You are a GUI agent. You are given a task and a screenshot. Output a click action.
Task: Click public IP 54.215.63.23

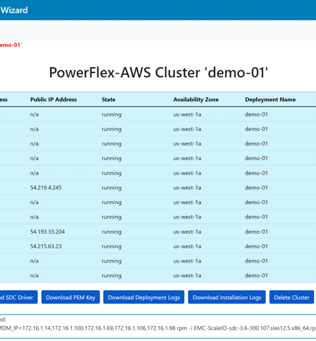(x=46, y=246)
